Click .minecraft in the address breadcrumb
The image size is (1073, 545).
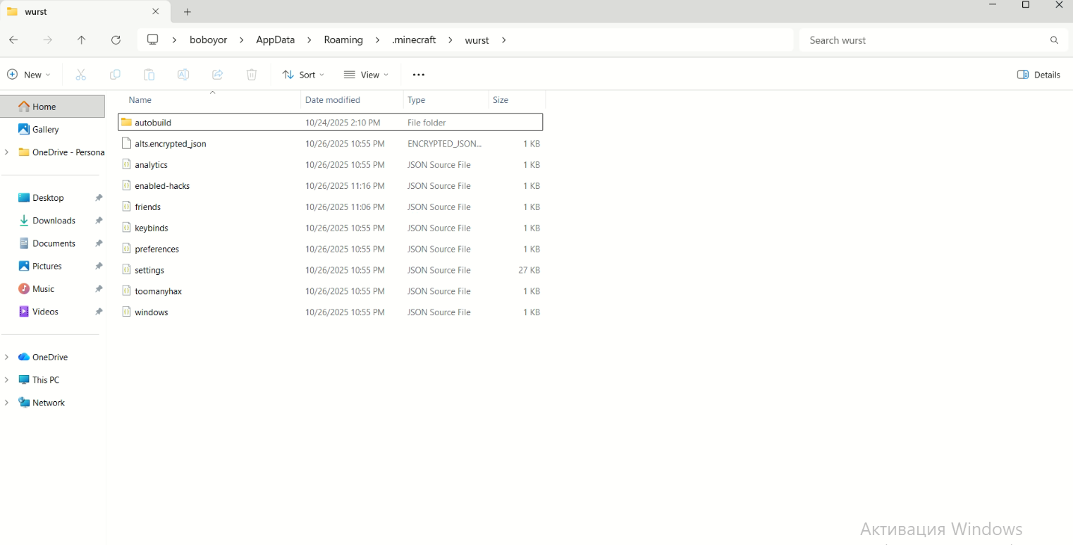[x=414, y=40]
